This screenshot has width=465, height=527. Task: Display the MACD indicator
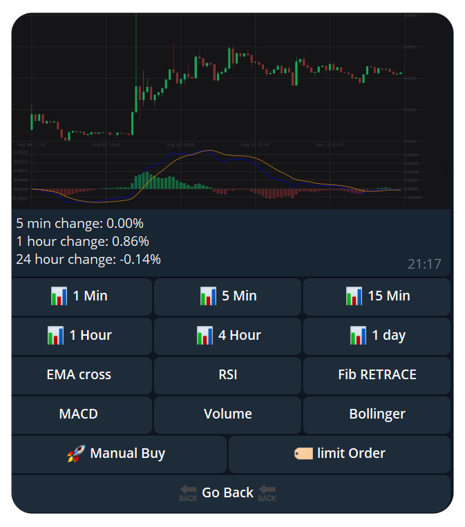(79, 414)
